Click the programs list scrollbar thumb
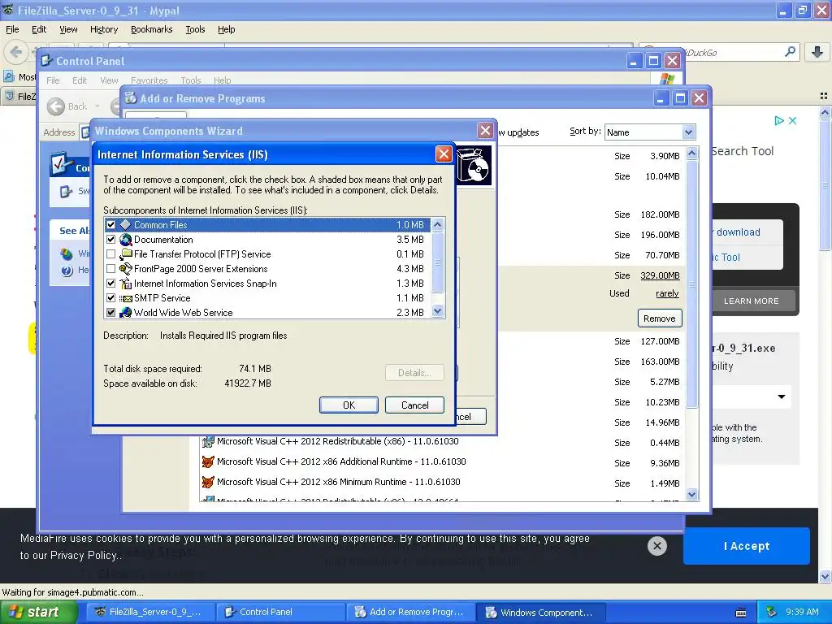This screenshot has height=624, width=832. [691, 284]
